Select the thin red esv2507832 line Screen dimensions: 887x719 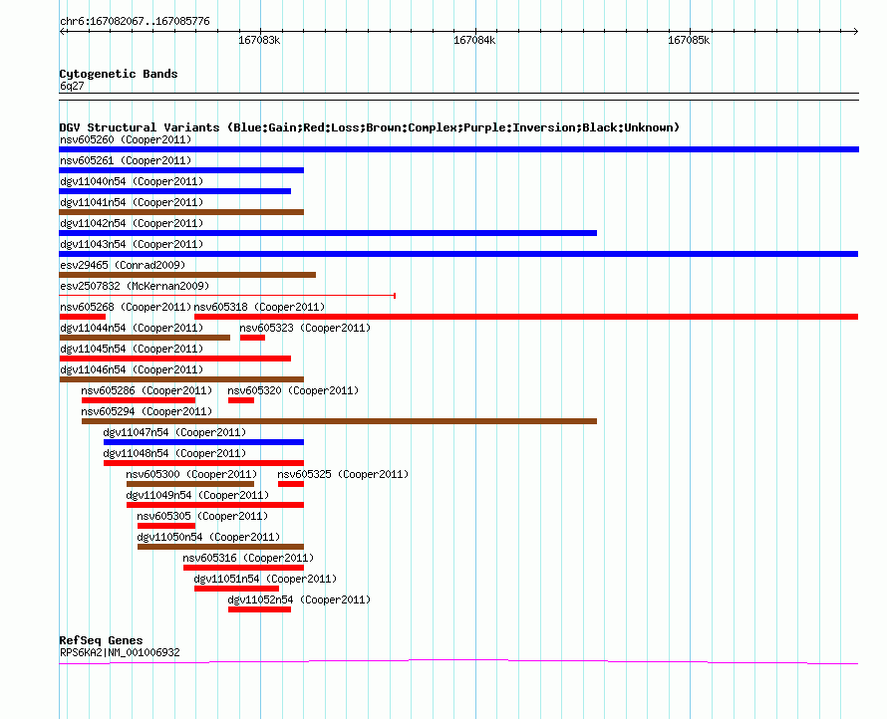click(227, 295)
